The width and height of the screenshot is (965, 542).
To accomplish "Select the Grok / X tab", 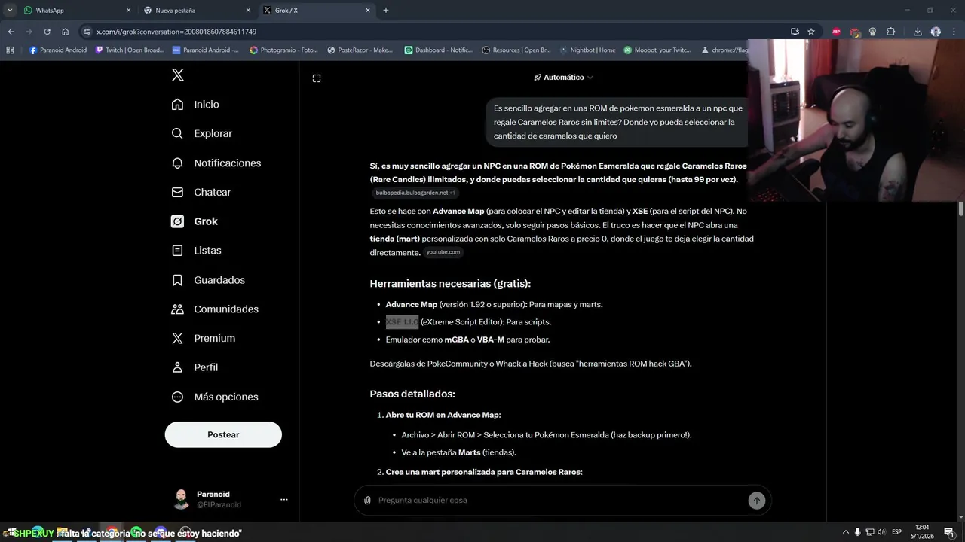I will pos(317,10).
